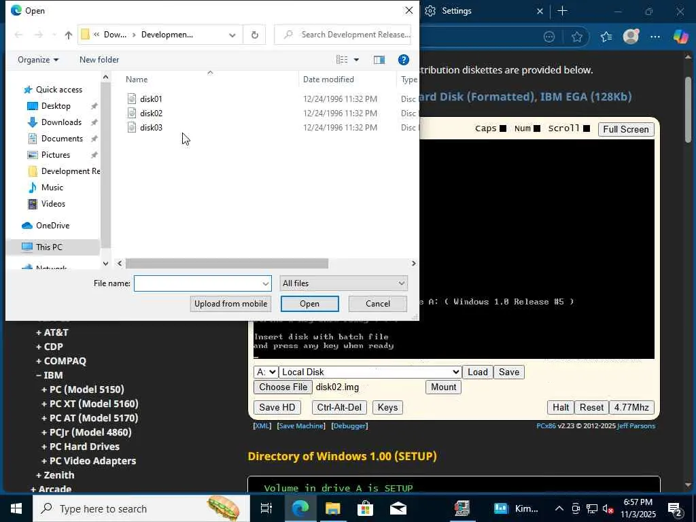Open the Save Machine link
The image size is (696, 522).
coord(301,426)
